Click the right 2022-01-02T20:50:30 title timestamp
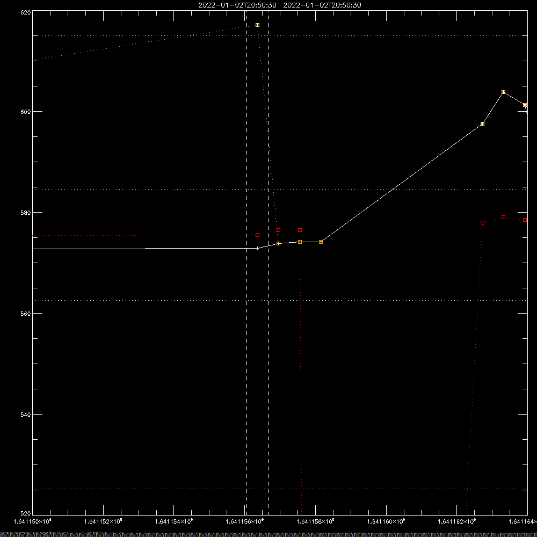The height and width of the screenshot is (537, 537). click(322, 5)
